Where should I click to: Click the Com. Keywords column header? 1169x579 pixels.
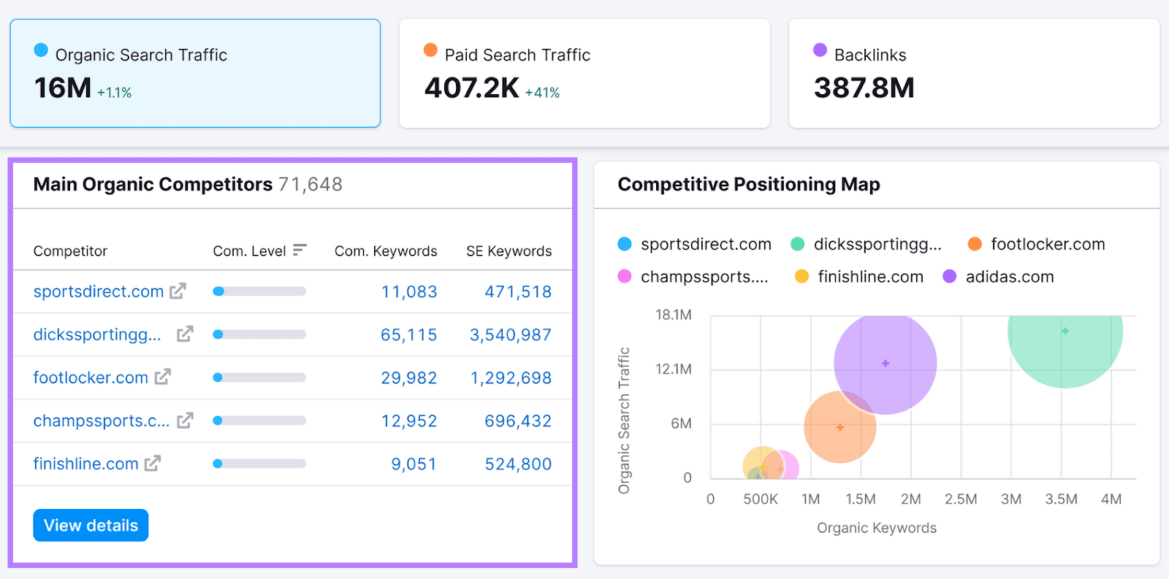pyautogui.click(x=386, y=250)
